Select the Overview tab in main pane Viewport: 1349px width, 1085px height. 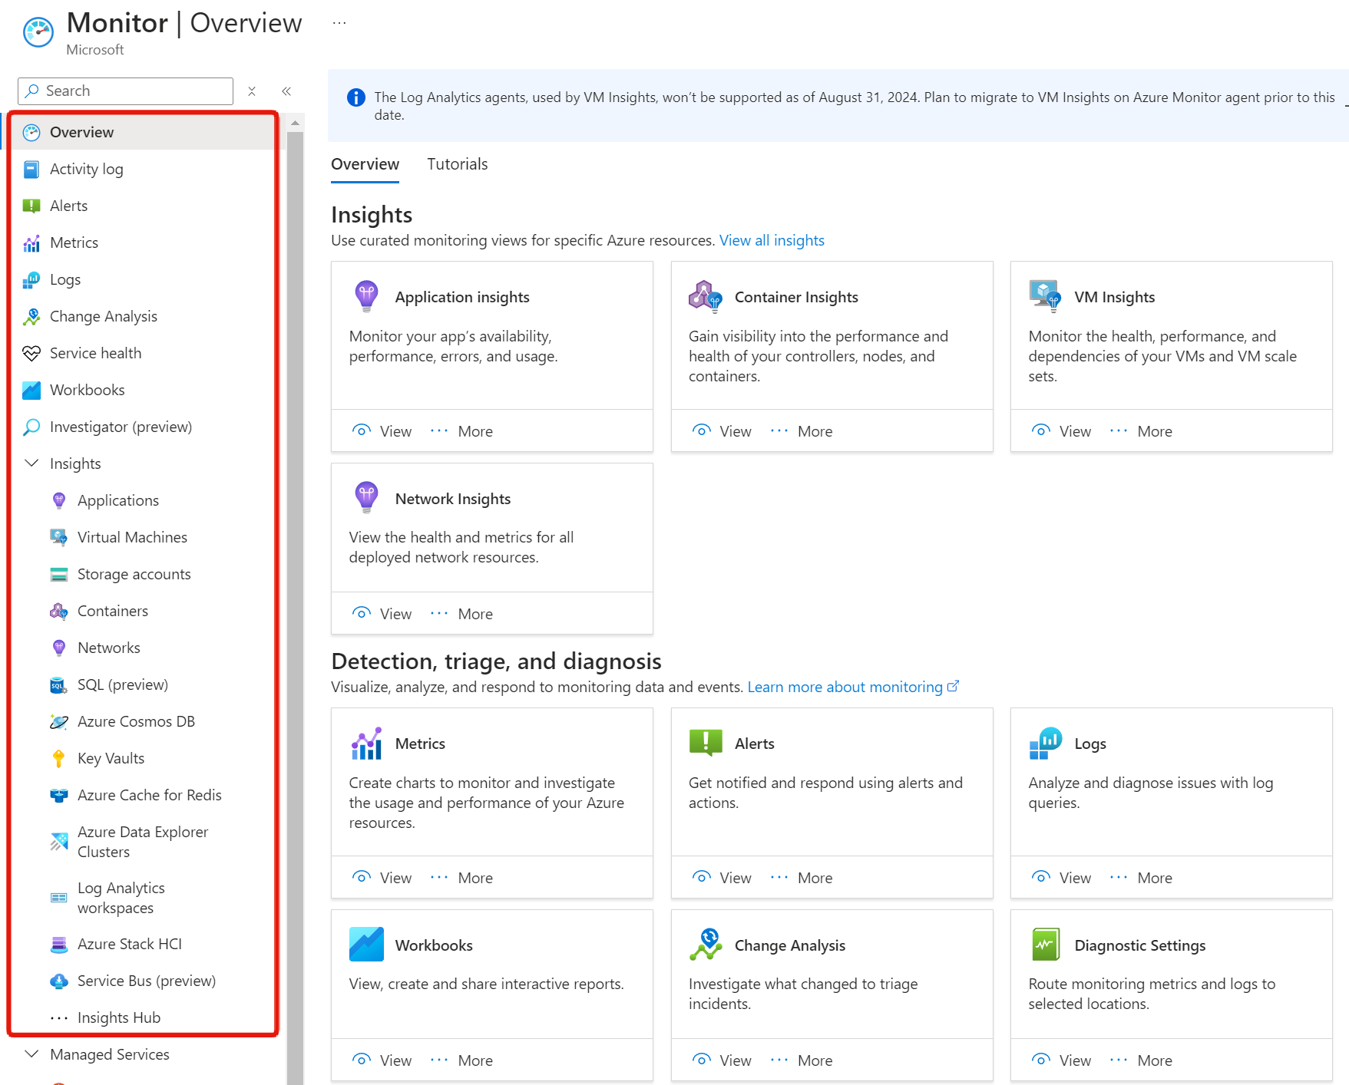click(365, 164)
